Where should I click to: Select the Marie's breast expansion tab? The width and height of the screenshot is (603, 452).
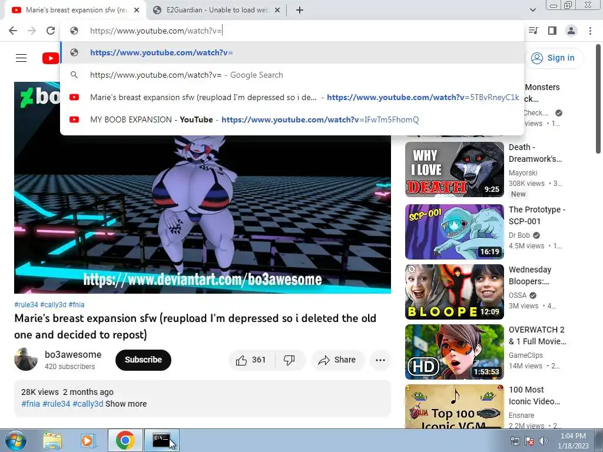pyautogui.click(x=75, y=10)
